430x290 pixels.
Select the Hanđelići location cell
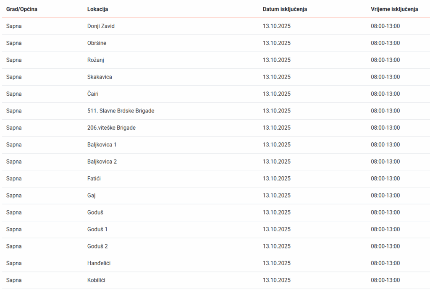[99, 263]
